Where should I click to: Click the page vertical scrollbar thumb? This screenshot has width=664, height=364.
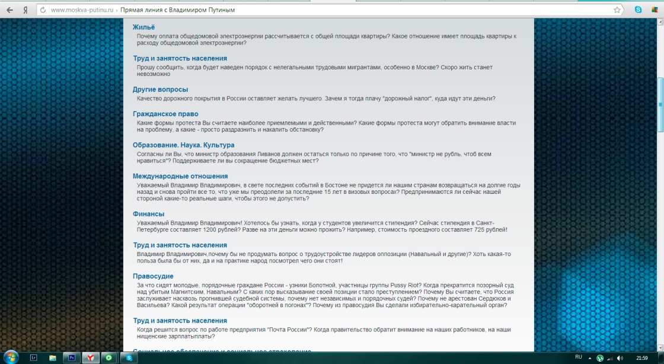tap(660, 105)
